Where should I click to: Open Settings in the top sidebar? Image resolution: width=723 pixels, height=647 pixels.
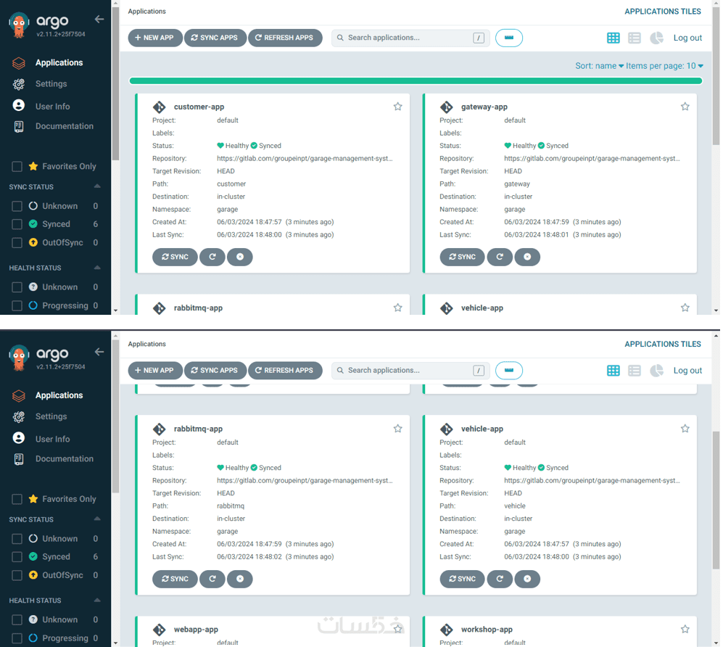[51, 84]
